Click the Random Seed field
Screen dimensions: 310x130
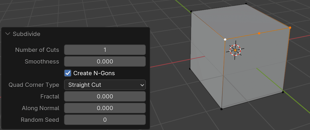click(105, 120)
